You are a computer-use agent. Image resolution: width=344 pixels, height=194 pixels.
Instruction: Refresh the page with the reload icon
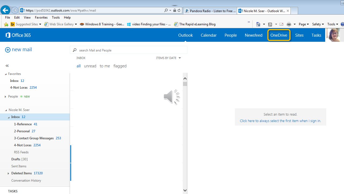coord(179,11)
